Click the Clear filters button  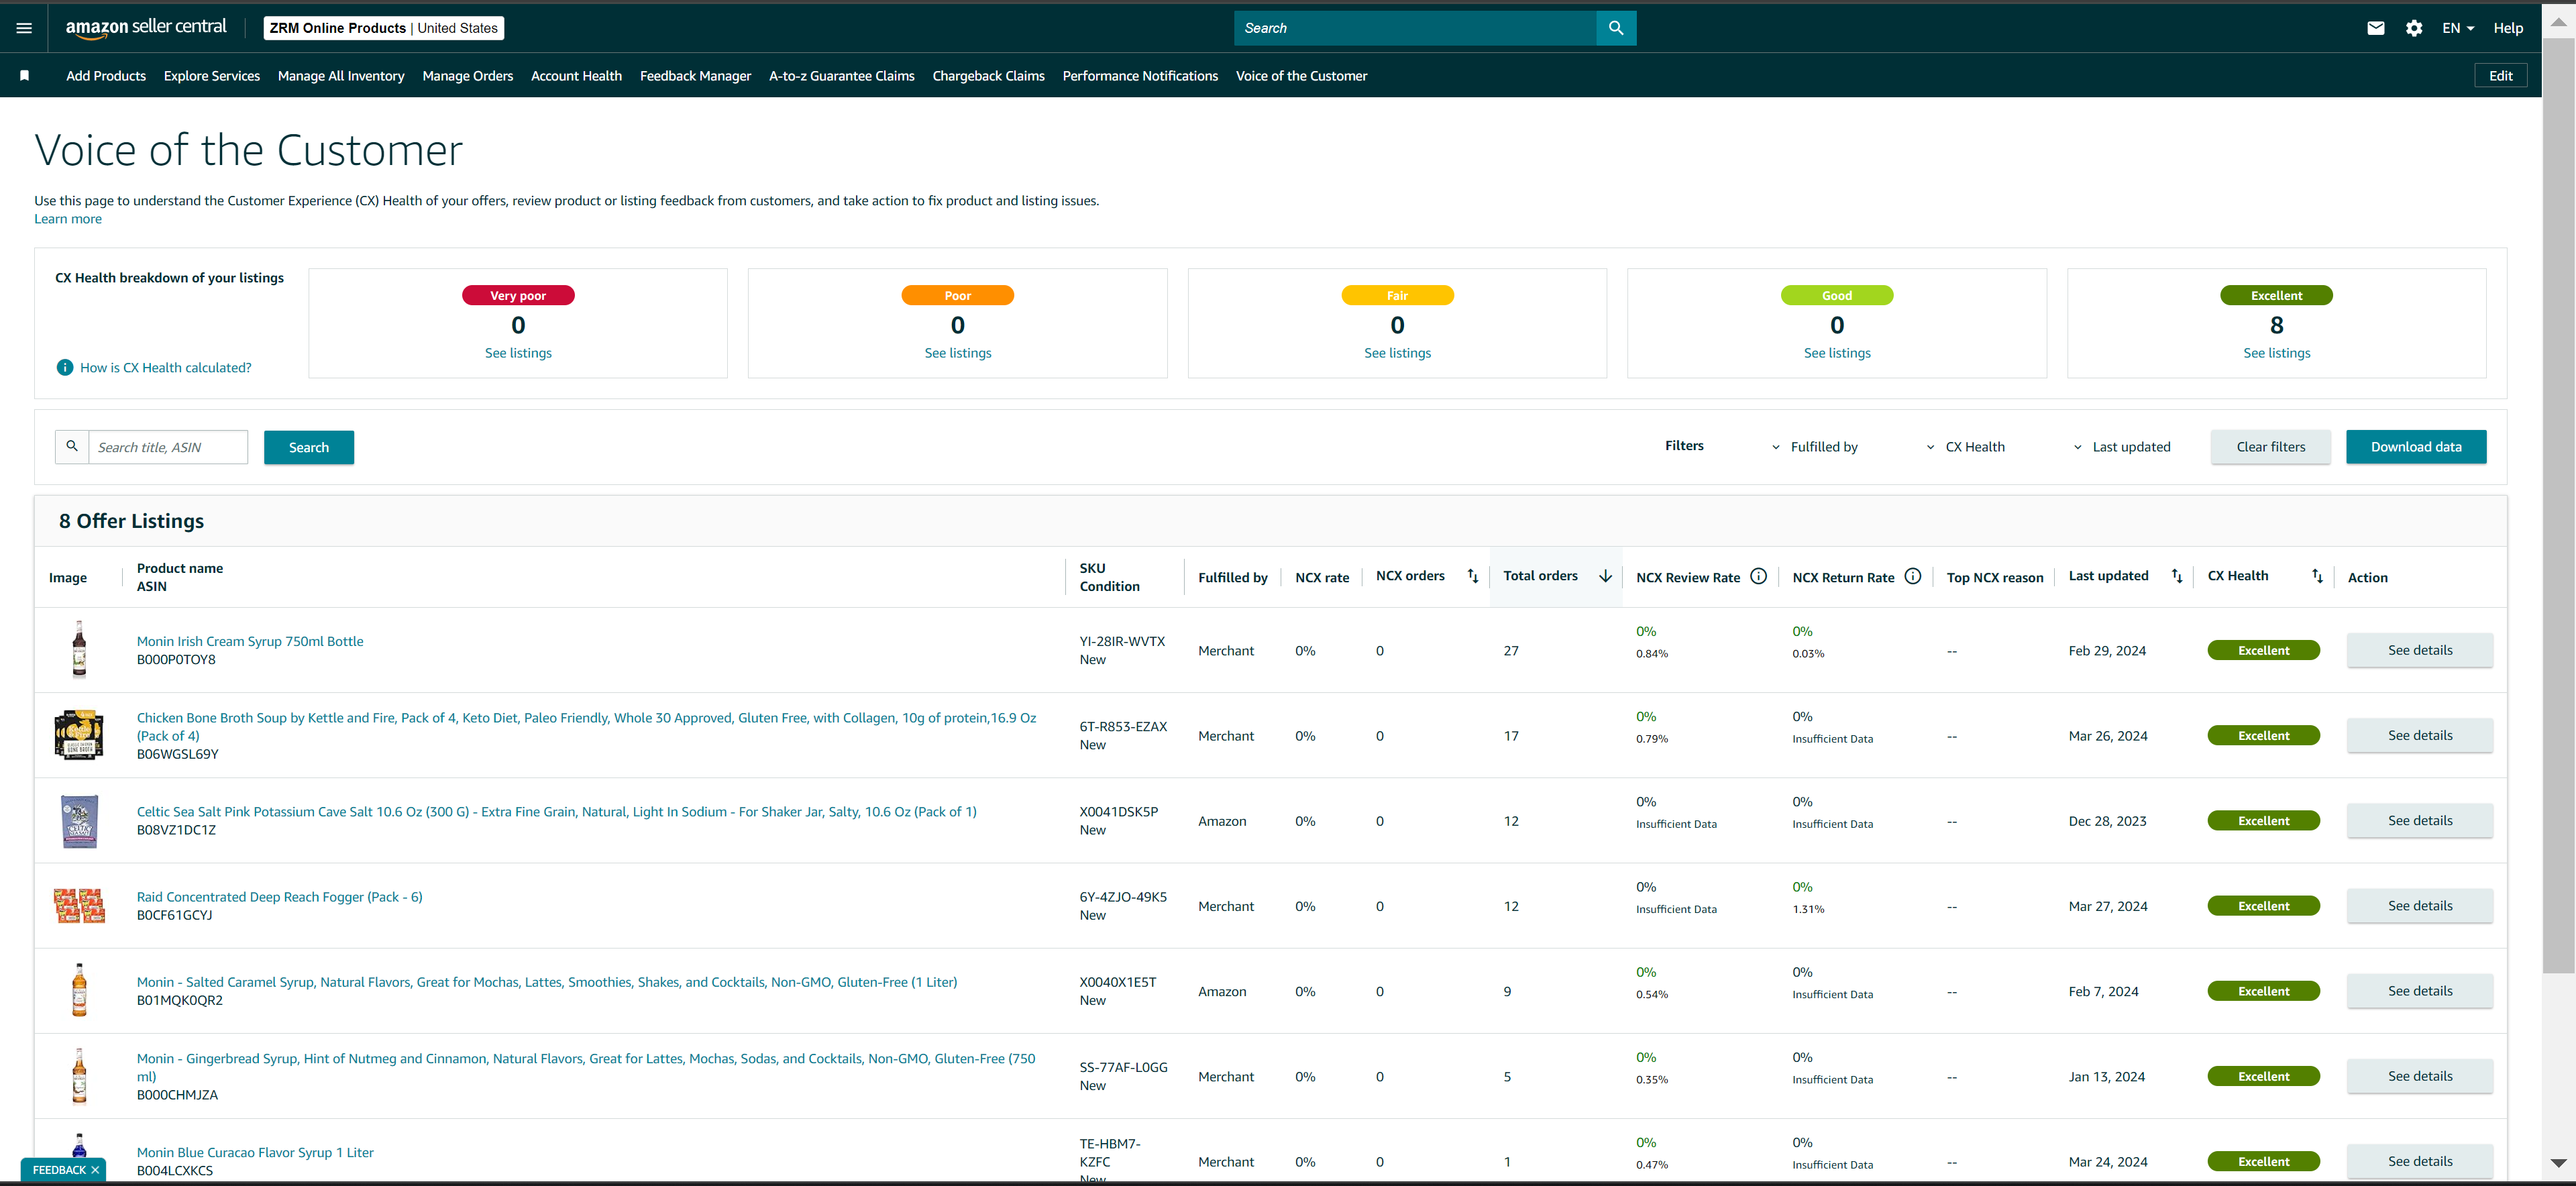point(2271,447)
